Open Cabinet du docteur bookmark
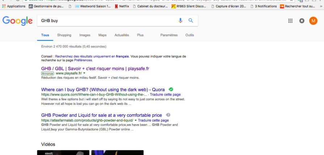Viewport: 324px width, 155px height. pyautogui.click(x=150, y=6)
